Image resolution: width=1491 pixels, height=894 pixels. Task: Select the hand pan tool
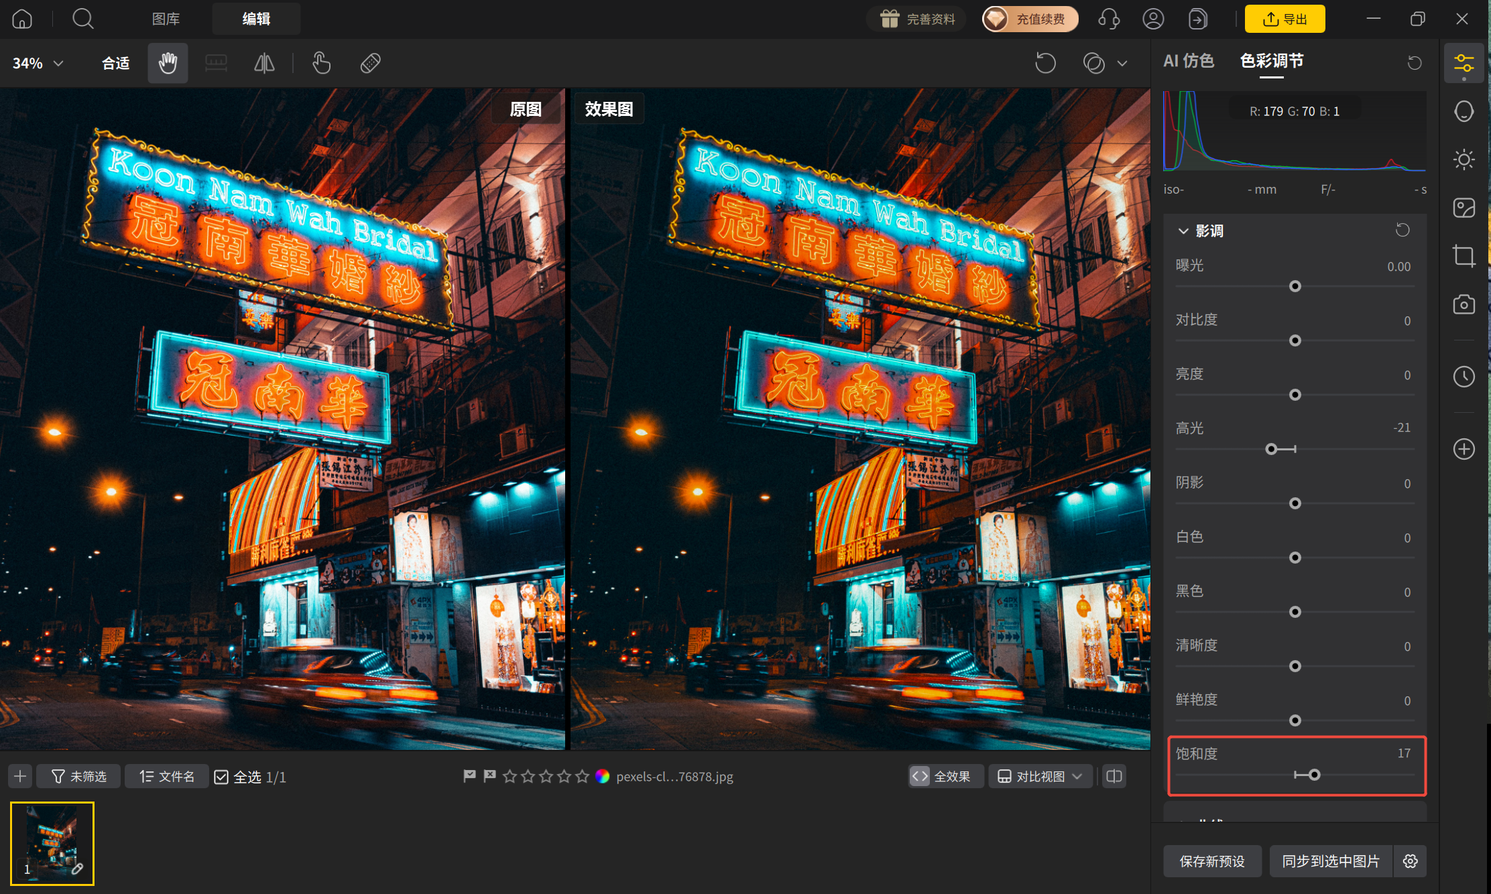tap(168, 63)
